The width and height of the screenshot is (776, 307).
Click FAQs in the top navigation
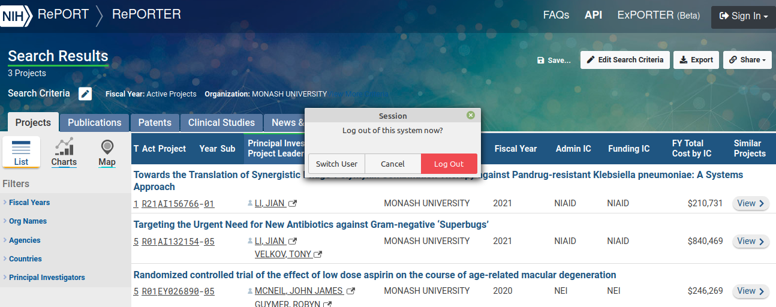tap(556, 16)
